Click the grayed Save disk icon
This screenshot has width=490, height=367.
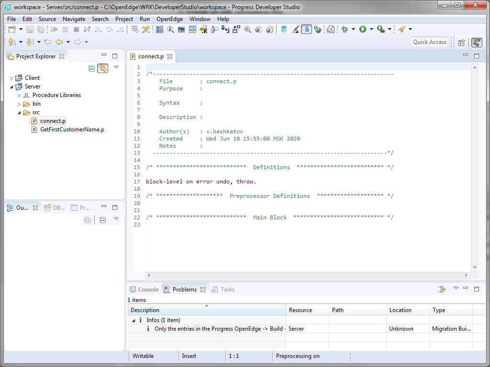[30, 29]
